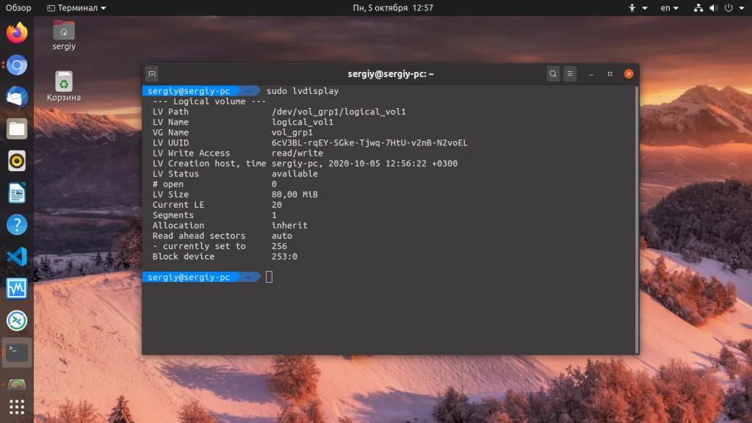Image resolution: width=752 pixels, height=423 pixels.
Task: Open the sergiy home folder on desktop
Action: click(x=64, y=35)
